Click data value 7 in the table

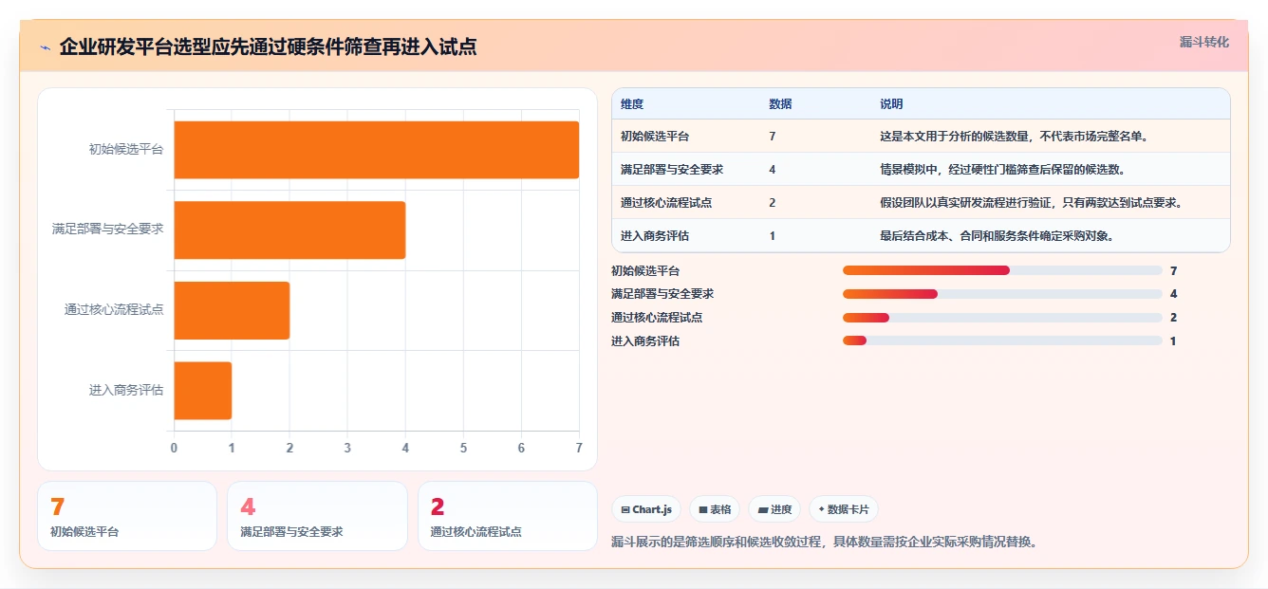[773, 137]
